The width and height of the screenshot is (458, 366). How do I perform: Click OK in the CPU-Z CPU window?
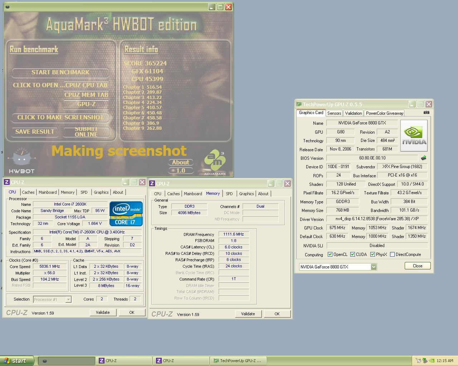tap(132, 312)
